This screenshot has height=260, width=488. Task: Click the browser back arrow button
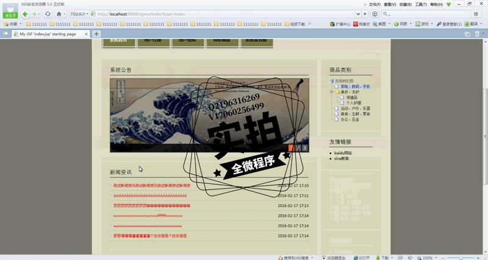[x=25, y=14]
